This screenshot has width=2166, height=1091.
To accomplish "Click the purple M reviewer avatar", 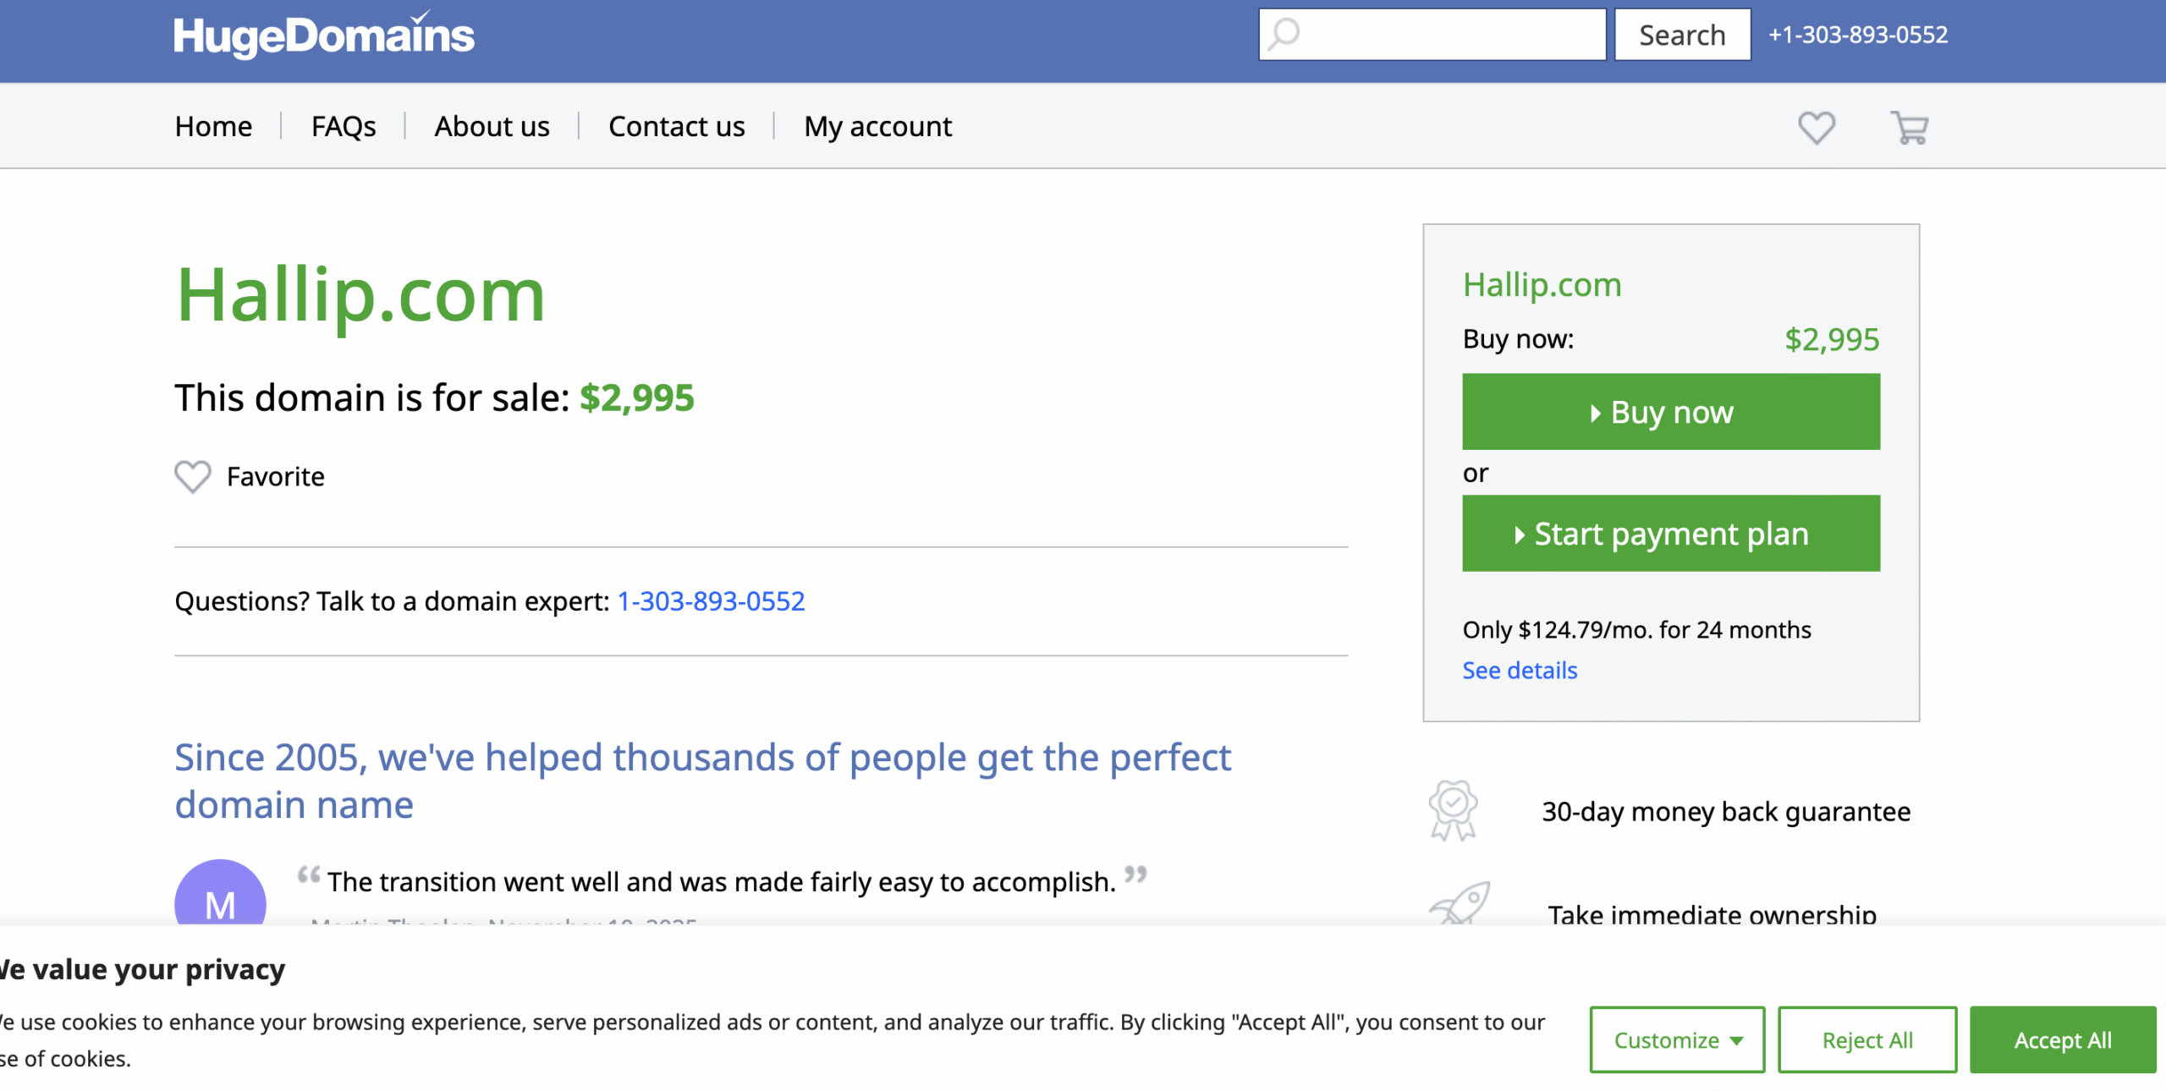I will (220, 896).
